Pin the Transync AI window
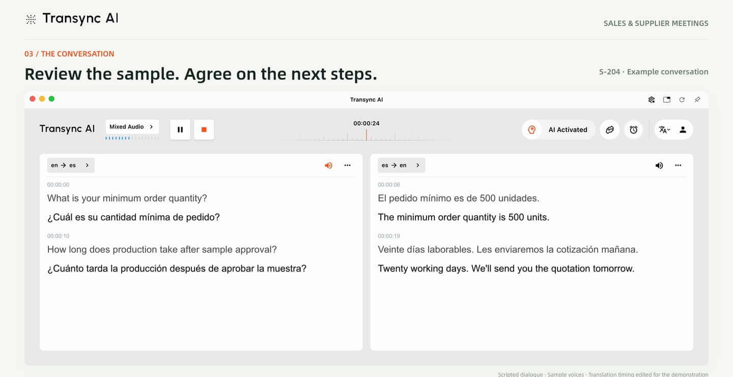The width and height of the screenshot is (733, 377). click(x=697, y=100)
